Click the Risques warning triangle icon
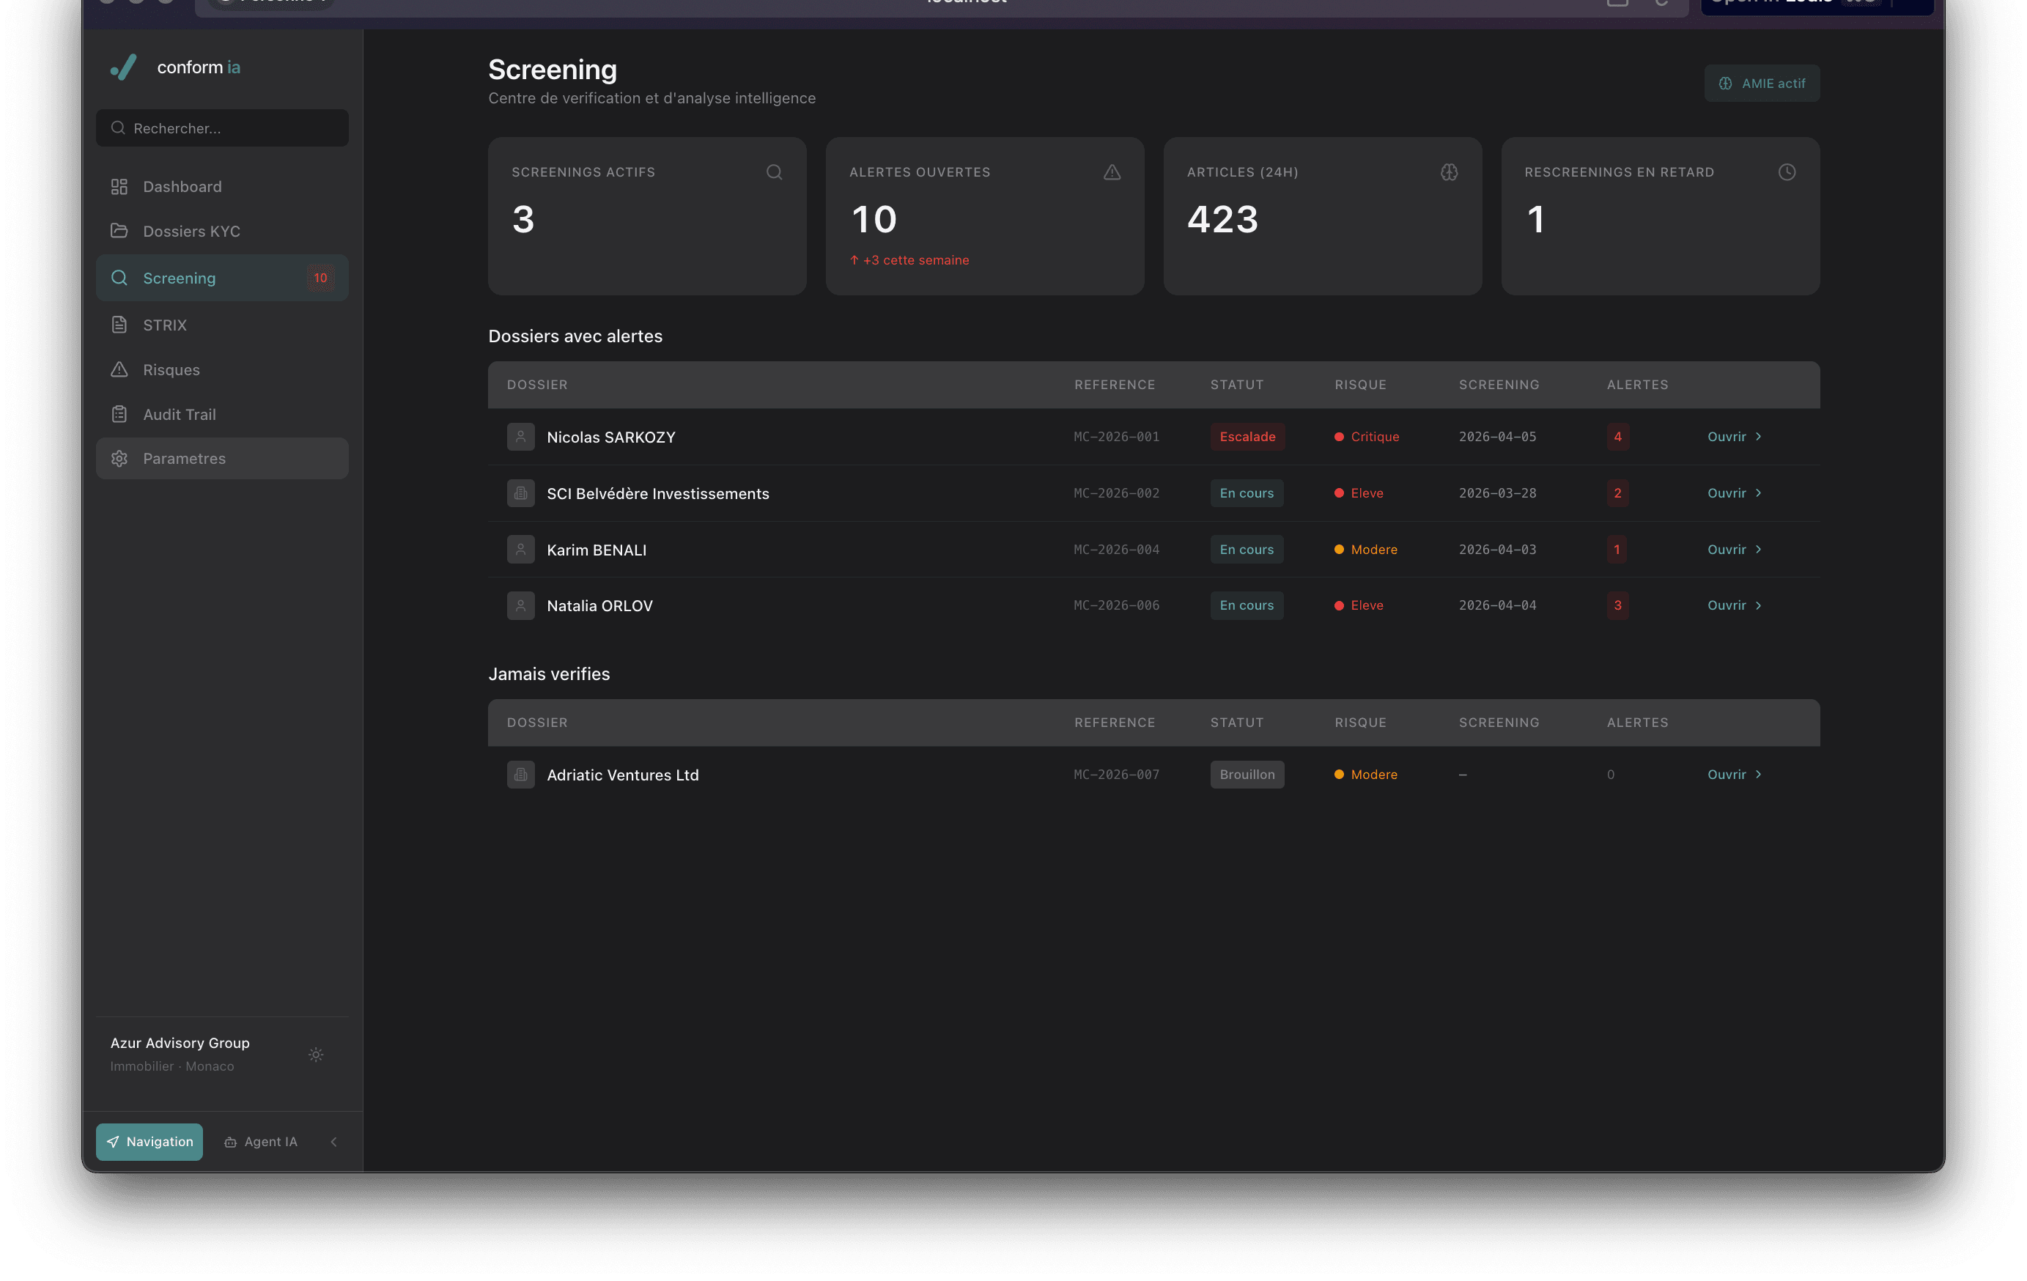 point(119,369)
